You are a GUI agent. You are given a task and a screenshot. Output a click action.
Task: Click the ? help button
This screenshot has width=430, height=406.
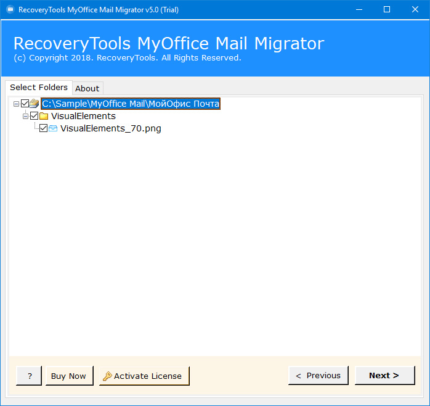(x=29, y=376)
